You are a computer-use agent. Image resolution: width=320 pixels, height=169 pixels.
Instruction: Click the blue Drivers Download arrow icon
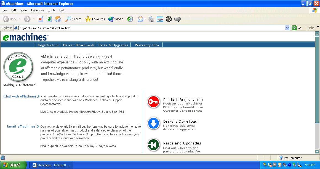tap(153, 124)
